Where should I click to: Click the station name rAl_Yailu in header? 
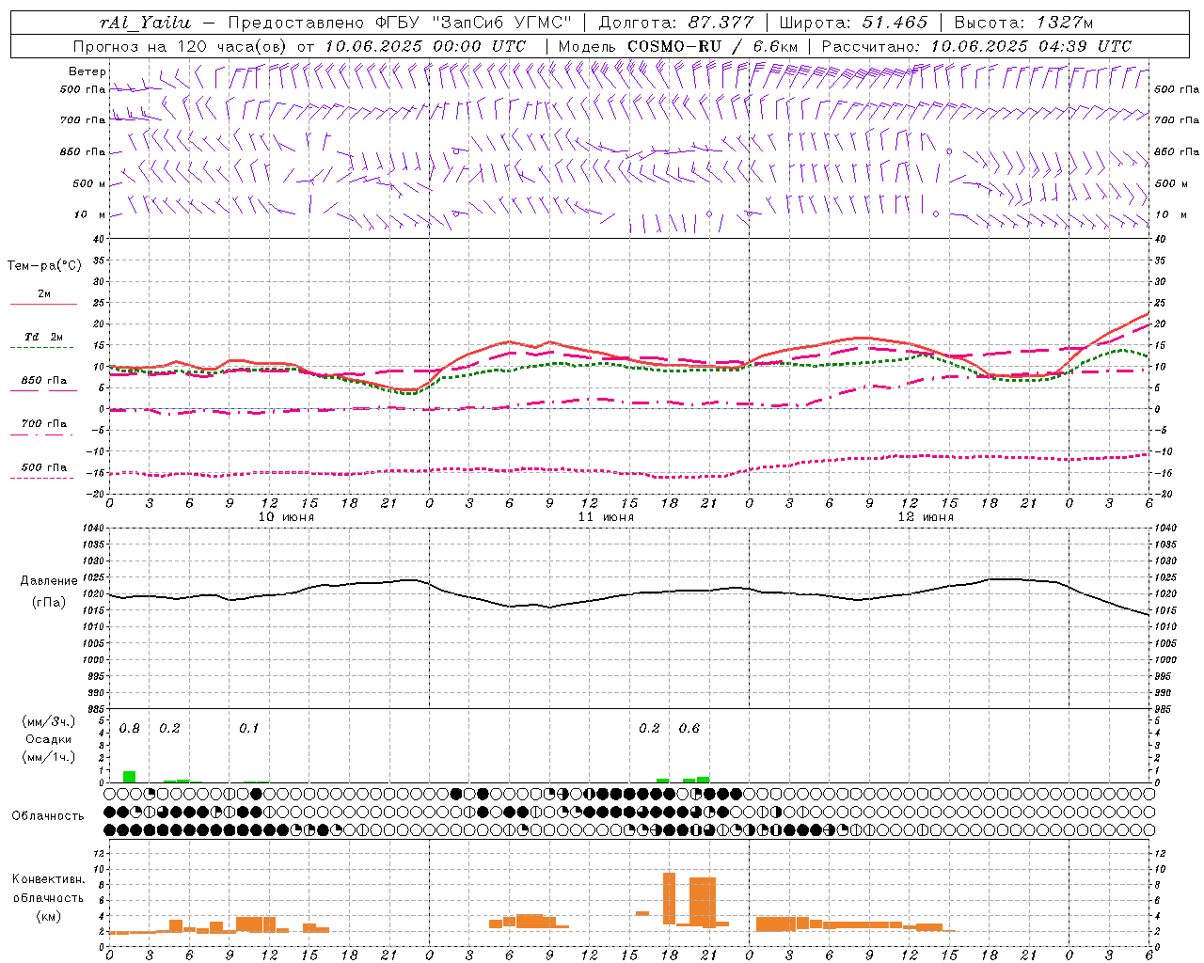[x=146, y=23]
